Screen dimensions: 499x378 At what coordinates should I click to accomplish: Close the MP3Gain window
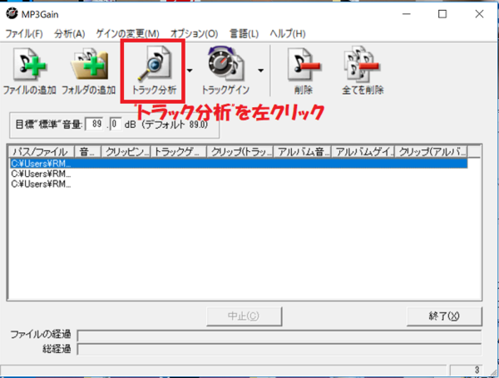[x=479, y=14]
